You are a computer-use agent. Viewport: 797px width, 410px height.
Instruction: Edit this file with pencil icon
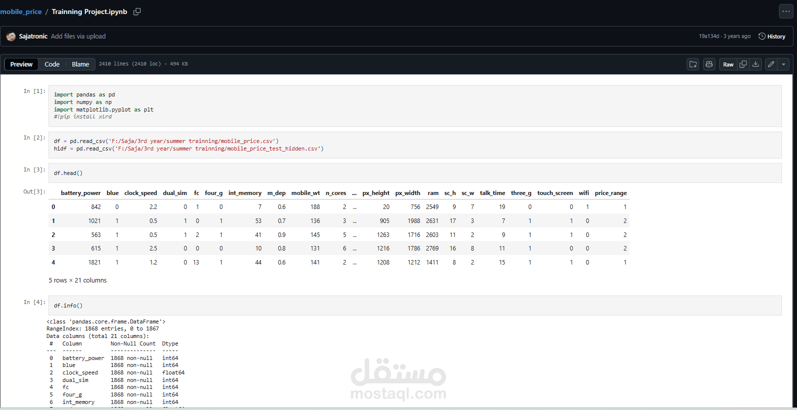(771, 64)
